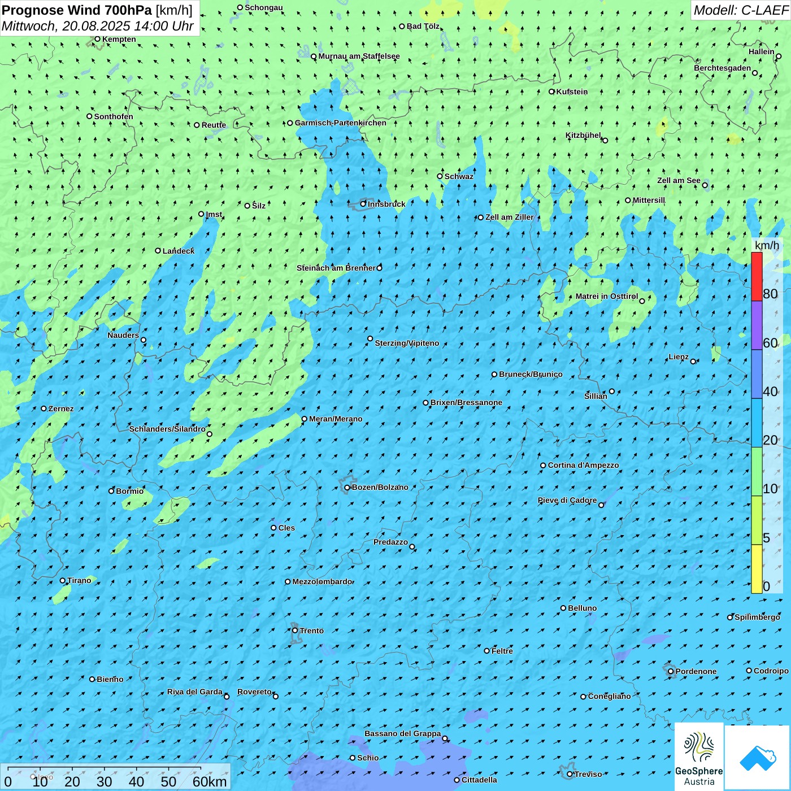Viewport: 791px width, 791px height.
Task: Click the 'Brixen/Bressanone' label
Action: pyautogui.click(x=466, y=402)
